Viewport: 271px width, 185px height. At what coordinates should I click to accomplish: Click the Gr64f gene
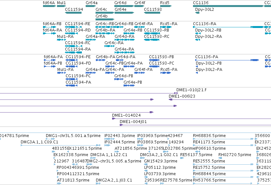pyautogui.click(x=139, y=6)
